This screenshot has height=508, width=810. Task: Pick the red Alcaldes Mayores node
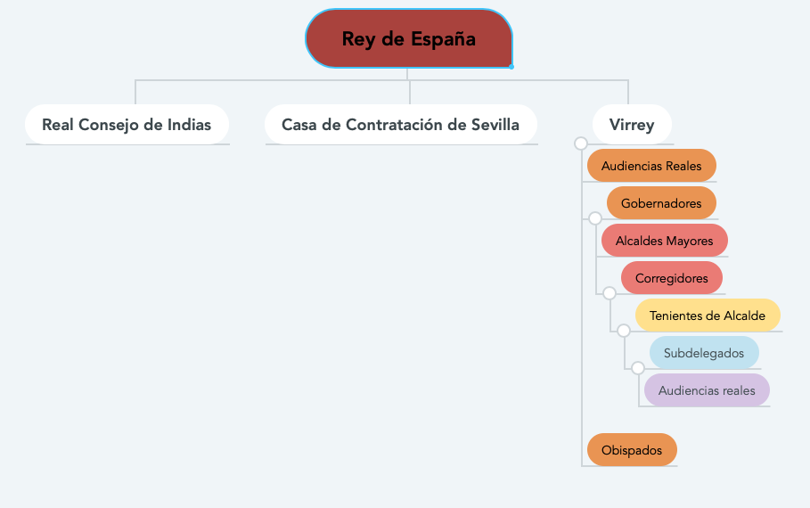664,241
